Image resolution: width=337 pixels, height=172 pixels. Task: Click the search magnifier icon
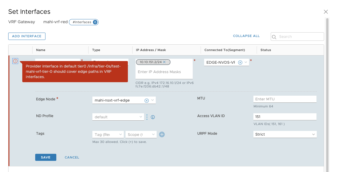tap(274, 37)
